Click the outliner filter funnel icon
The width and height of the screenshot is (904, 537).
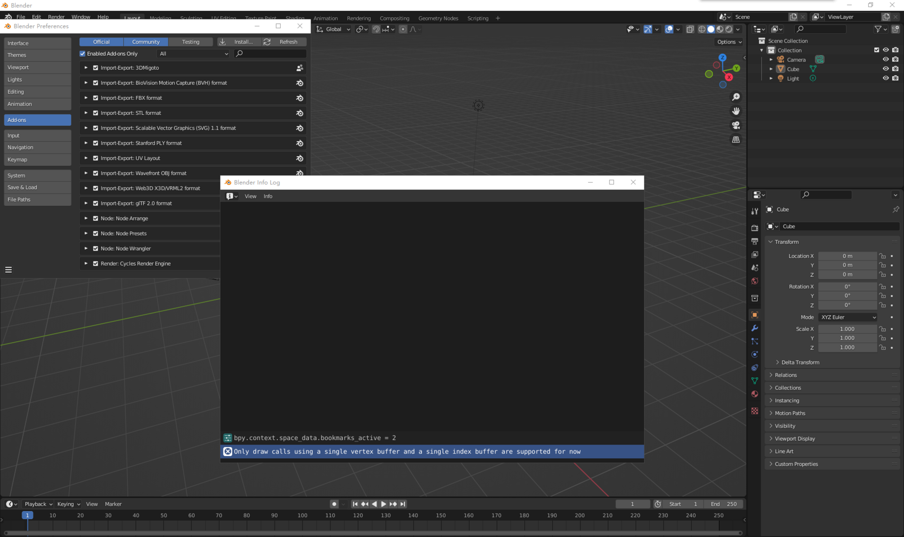tap(880, 29)
